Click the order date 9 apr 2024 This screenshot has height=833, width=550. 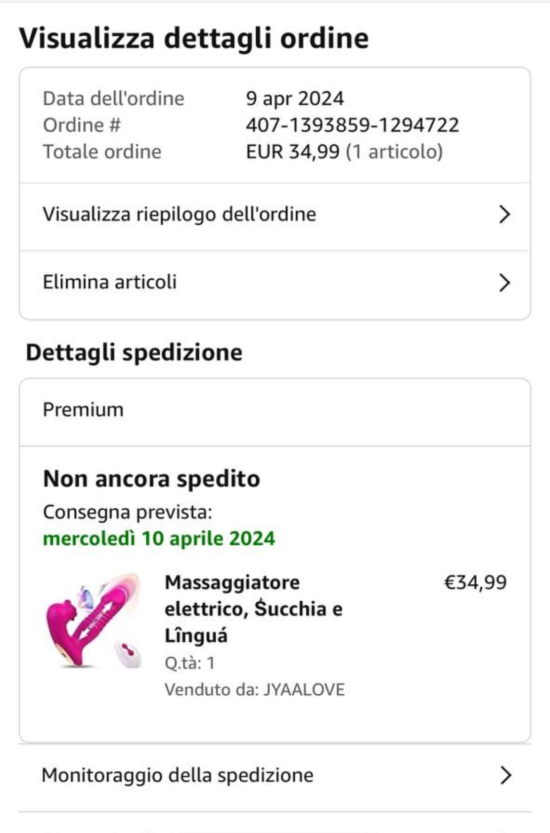295,99
